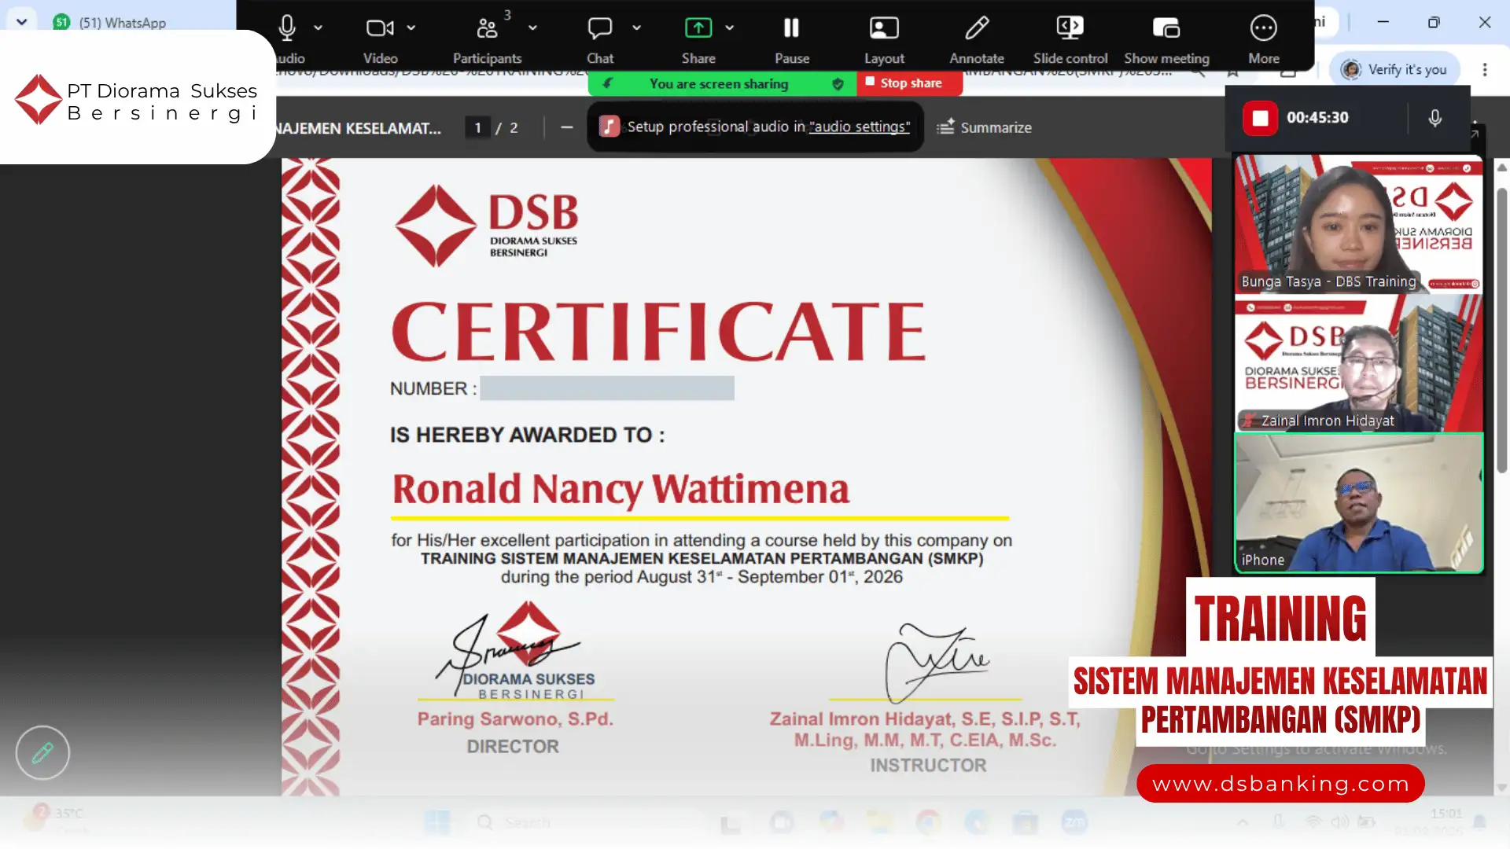
Task: Click the PDF vertical scrollbar
Action: tap(1501, 330)
